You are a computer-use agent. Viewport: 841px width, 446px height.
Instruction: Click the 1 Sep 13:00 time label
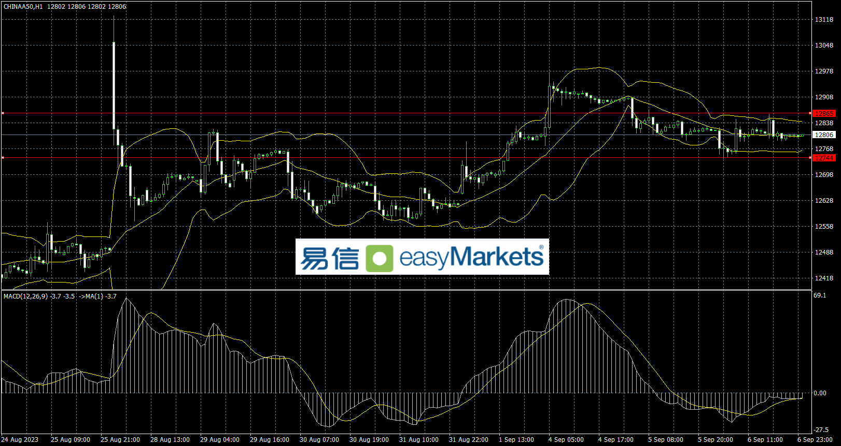pos(516,440)
